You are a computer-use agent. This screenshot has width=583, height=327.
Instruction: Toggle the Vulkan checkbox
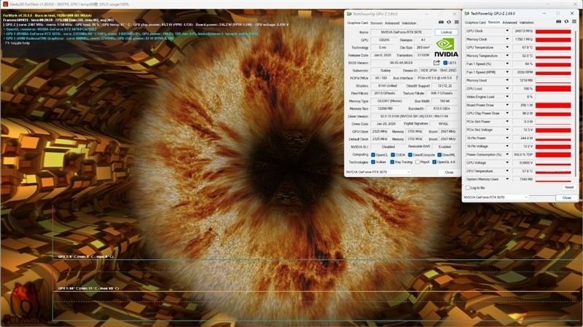373,162
